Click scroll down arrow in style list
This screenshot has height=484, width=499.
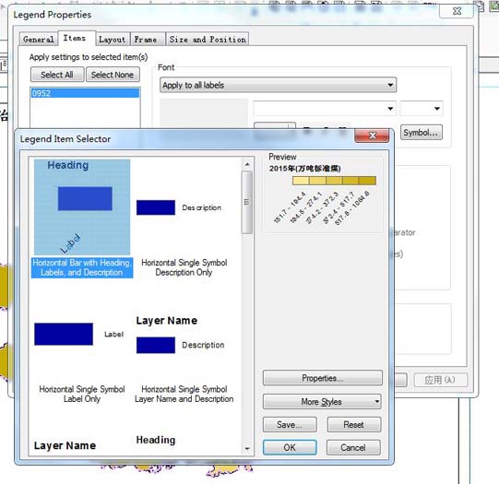point(247,449)
